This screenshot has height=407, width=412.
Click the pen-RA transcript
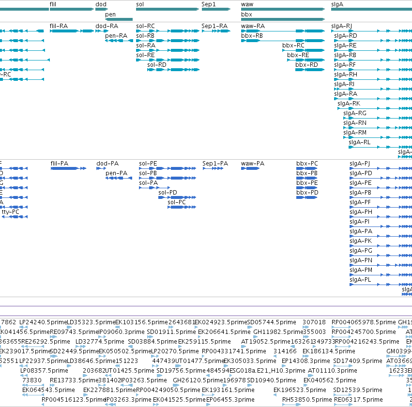tap(119, 41)
